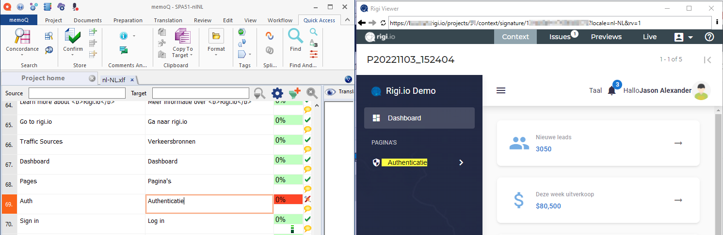Click the Cut scissors icon
This screenshot has width=723, height=235.
(x=162, y=43)
